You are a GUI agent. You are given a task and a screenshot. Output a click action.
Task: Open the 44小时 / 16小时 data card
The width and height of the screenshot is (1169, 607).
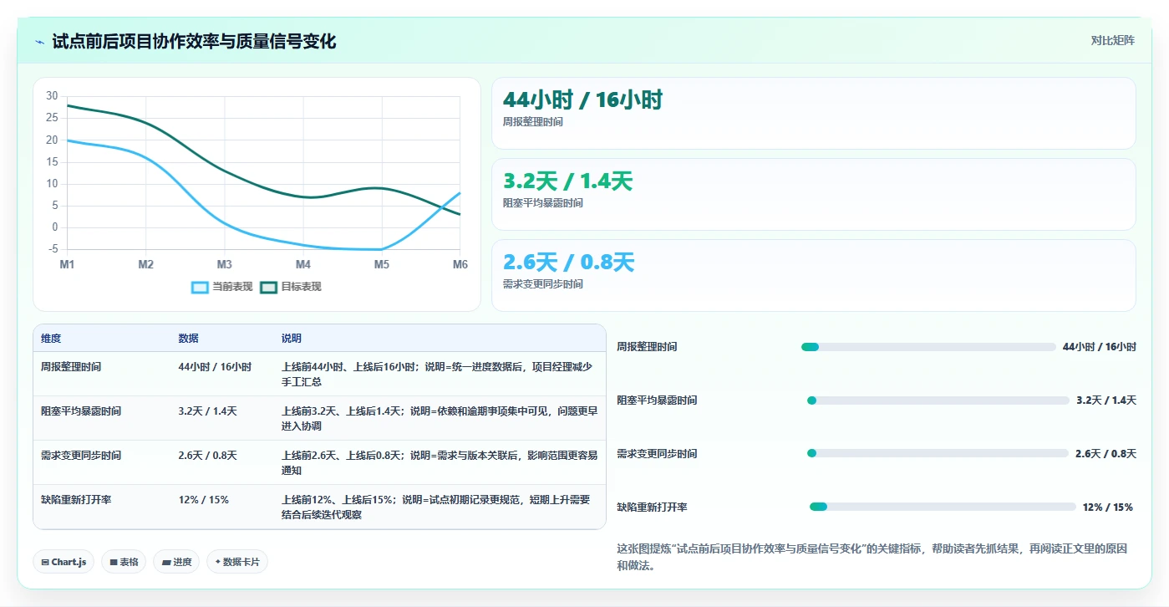(813, 113)
